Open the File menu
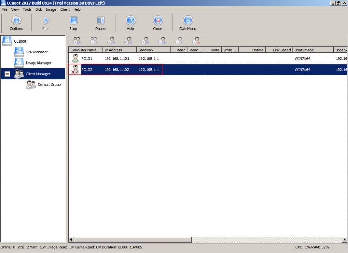 point(5,9)
